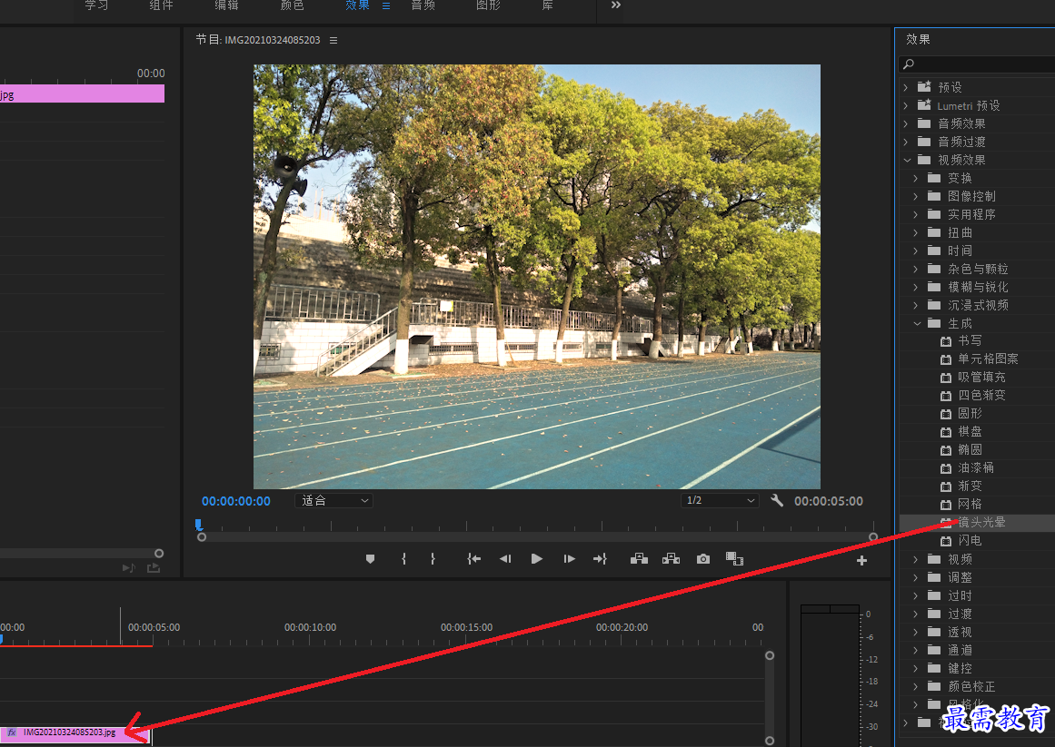Expand the 模糊与锐化 folder
The width and height of the screenshot is (1055, 747).
pyautogui.click(x=916, y=287)
